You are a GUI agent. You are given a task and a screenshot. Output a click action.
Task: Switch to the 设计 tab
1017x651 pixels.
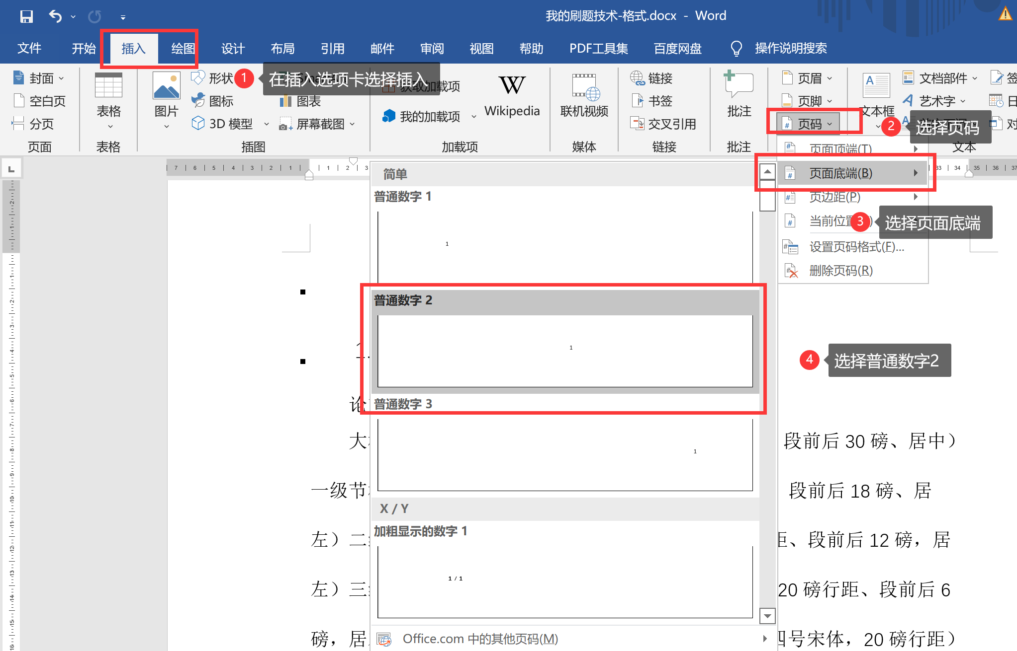pos(233,49)
